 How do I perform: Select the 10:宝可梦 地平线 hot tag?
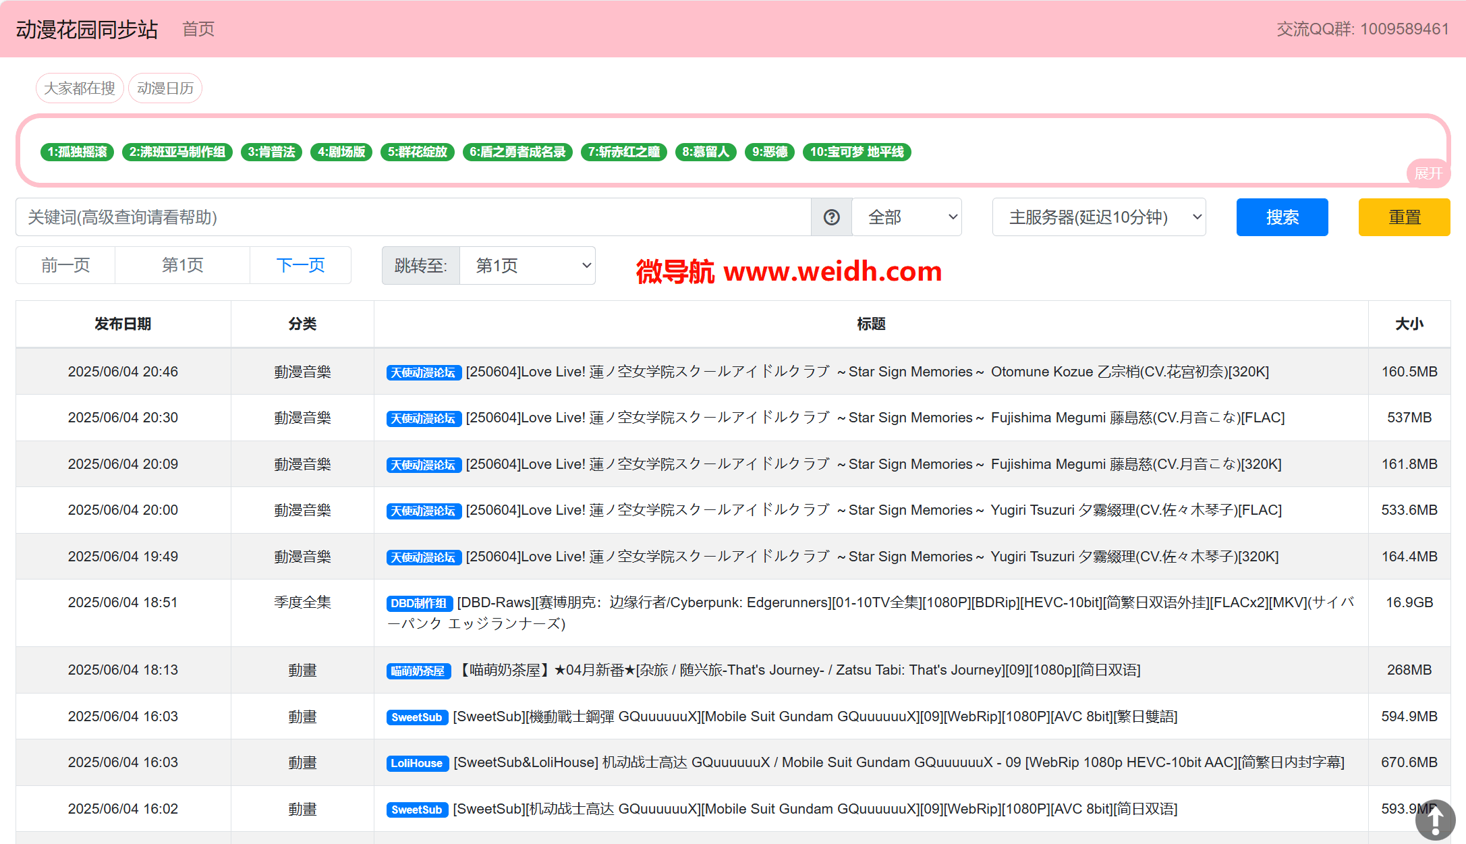click(856, 152)
